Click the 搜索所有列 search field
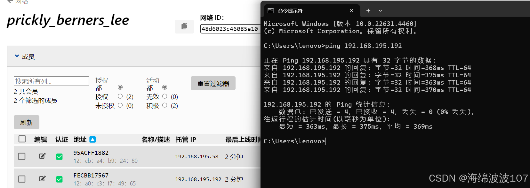This screenshot has width=530, height=188. click(51, 81)
